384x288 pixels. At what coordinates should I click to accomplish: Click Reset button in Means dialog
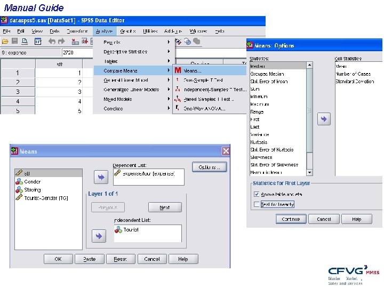click(x=121, y=259)
